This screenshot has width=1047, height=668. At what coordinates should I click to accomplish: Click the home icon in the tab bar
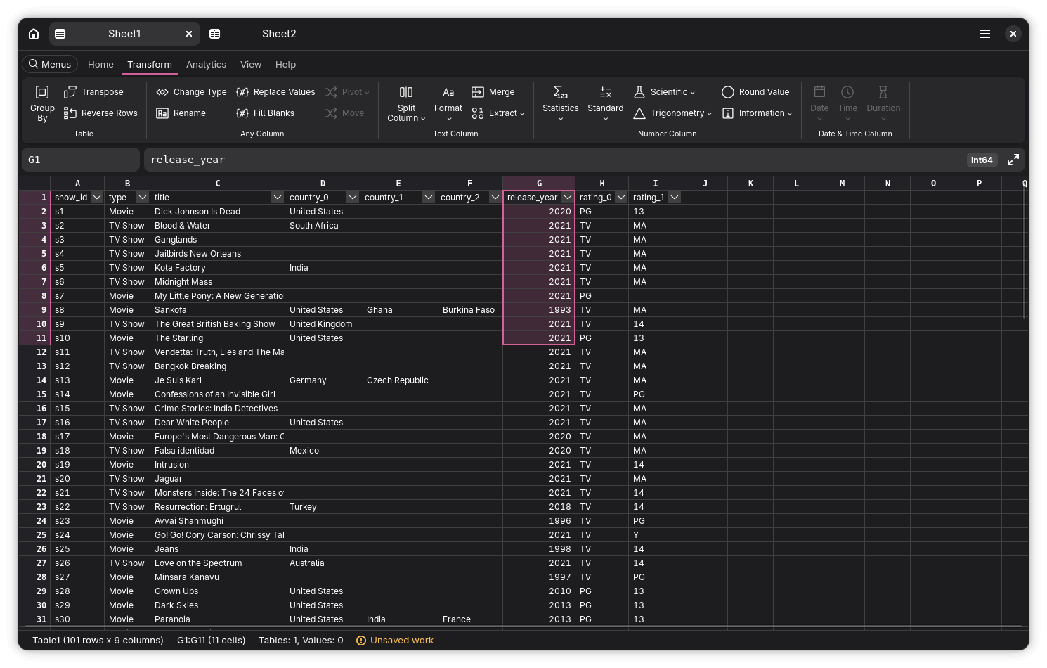(34, 34)
